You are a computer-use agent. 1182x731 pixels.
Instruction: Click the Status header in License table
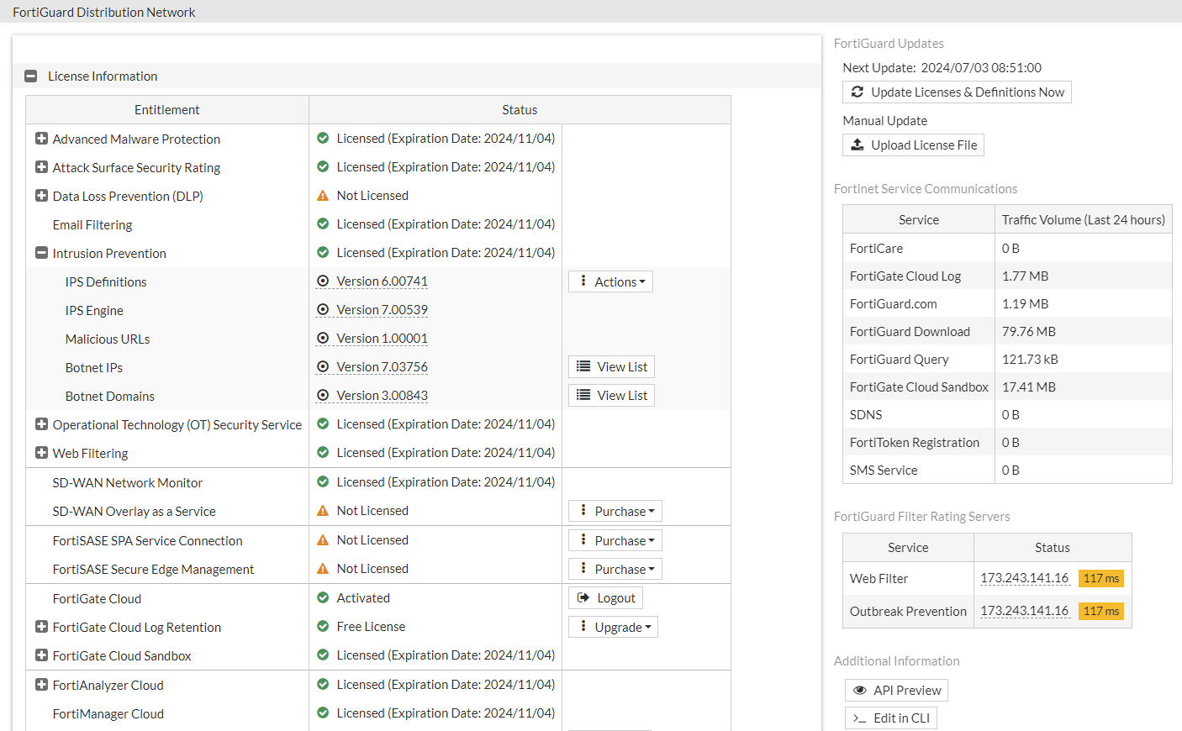tap(520, 110)
